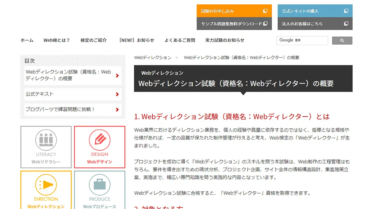Image resolution: width=373 pixels, height=209 pixels.
Task: Click the download icon on サンプル問題集無料ダウンロード
Action: (265, 24)
